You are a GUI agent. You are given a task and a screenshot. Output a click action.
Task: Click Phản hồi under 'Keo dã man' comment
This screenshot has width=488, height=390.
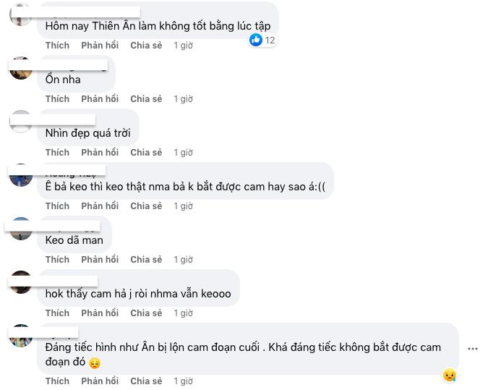pos(100,260)
